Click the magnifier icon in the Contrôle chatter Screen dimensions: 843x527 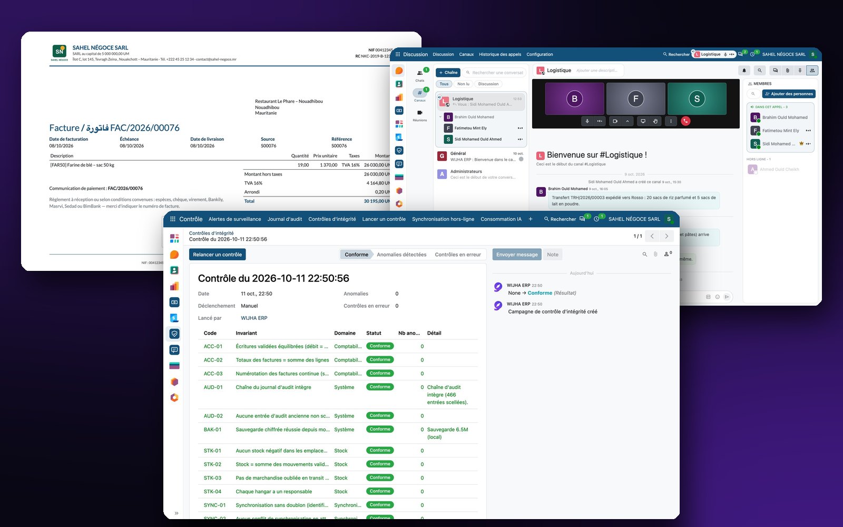pos(644,254)
